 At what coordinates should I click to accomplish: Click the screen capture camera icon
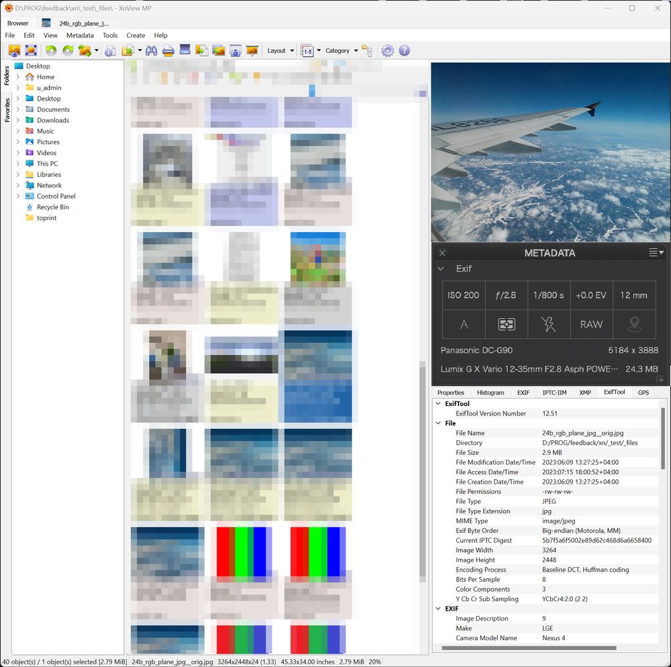click(235, 50)
